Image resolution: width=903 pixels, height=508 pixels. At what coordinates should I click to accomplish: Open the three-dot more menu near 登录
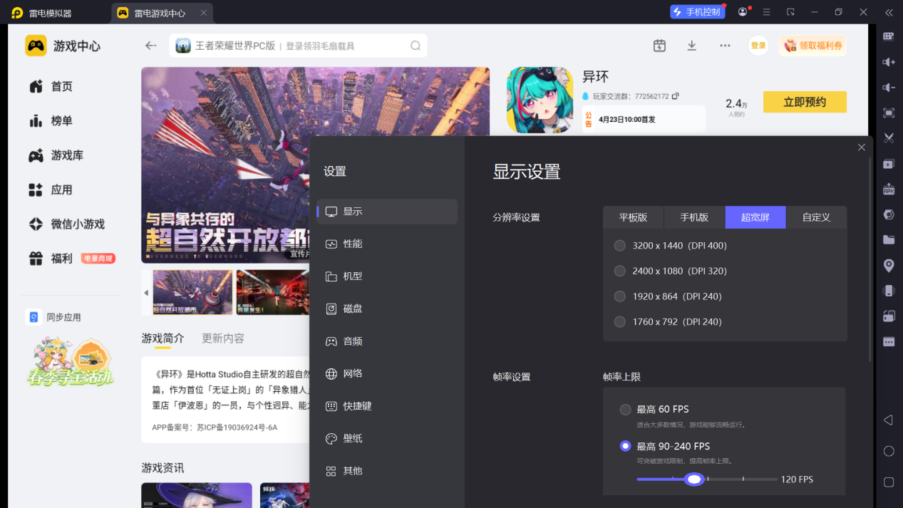[725, 45]
